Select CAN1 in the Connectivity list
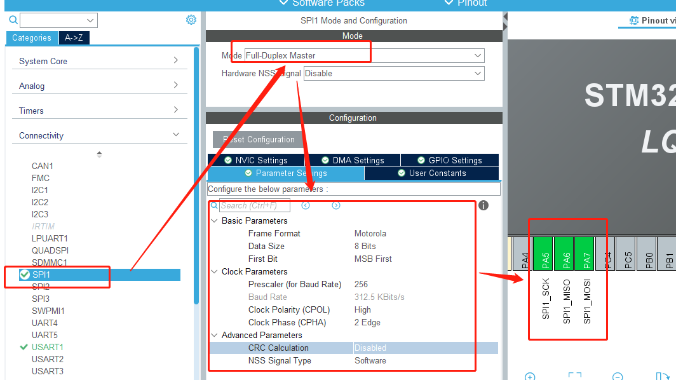This screenshot has width=676, height=380. 42,166
